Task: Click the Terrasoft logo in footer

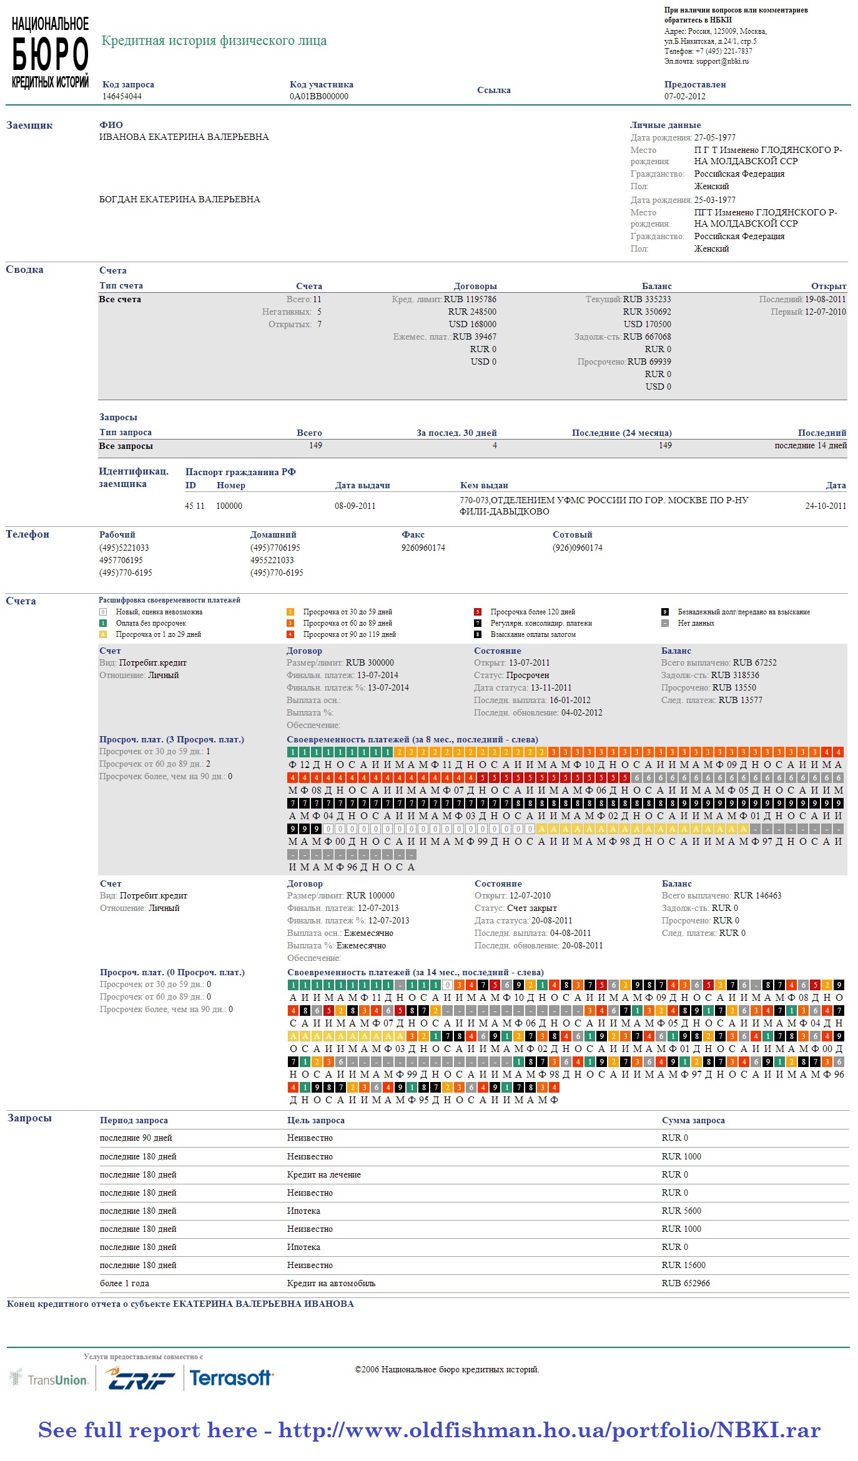Action: (230, 1378)
